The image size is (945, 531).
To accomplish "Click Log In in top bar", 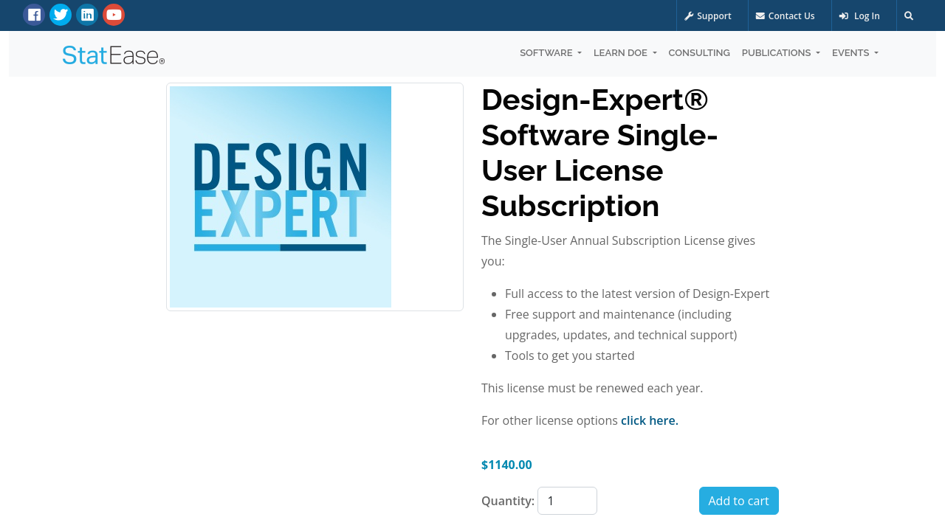I will coord(860,15).
